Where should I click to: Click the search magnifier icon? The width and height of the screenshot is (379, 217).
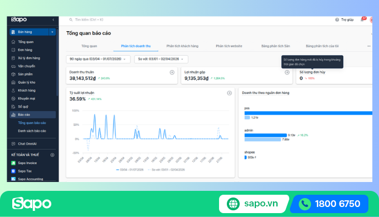[x=71, y=20]
